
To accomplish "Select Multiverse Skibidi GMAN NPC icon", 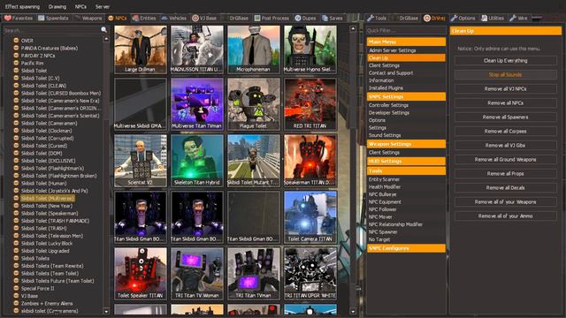I will (141, 104).
